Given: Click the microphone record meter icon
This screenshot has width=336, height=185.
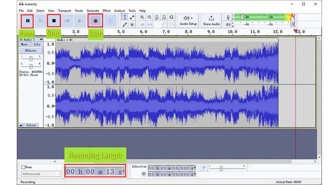Looking at the screenshot, I should [x=228, y=17].
